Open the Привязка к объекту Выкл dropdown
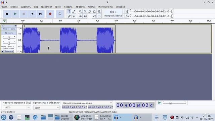215x121 pixels. 46,108
